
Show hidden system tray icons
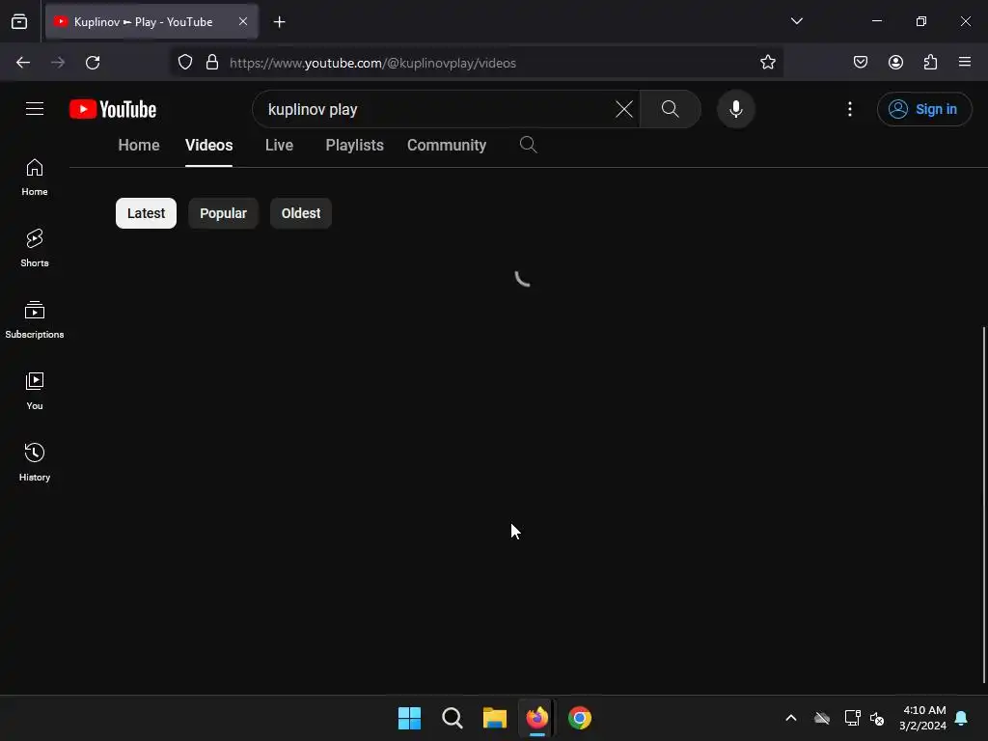pyautogui.click(x=791, y=718)
